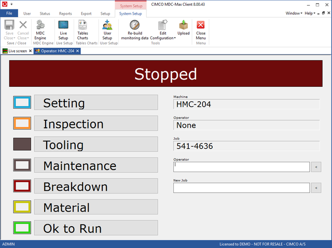Switch to the Reports ribbon tab
This screenshot has width=332, height=248.
(65, 14)
